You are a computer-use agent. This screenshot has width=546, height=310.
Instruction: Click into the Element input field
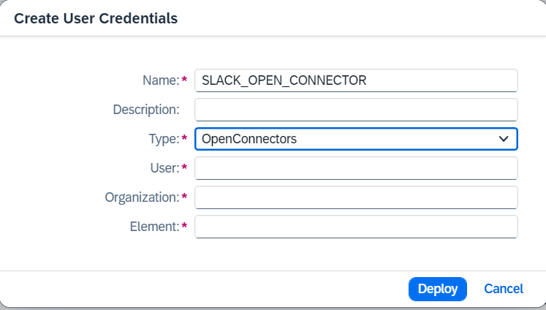pyautogui.click(x=356, y=227)
